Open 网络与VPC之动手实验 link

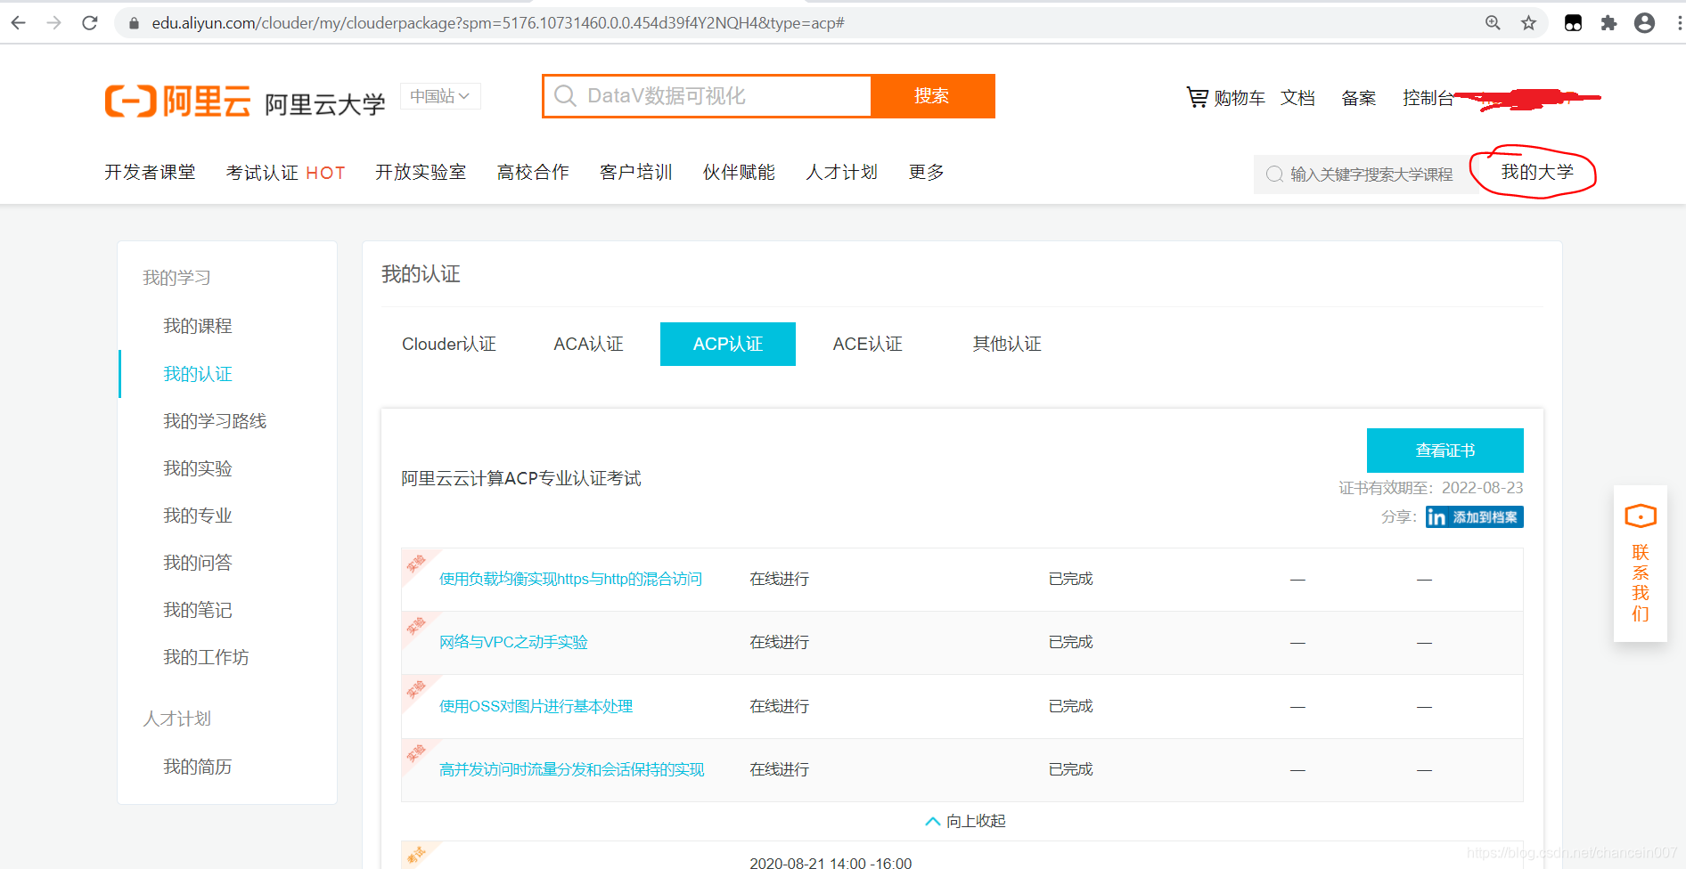pyautogui.click(x=513, y=642)
